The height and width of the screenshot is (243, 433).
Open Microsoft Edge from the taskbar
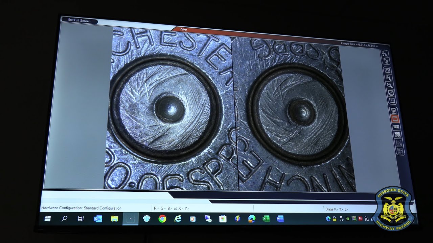pos(252,219)
